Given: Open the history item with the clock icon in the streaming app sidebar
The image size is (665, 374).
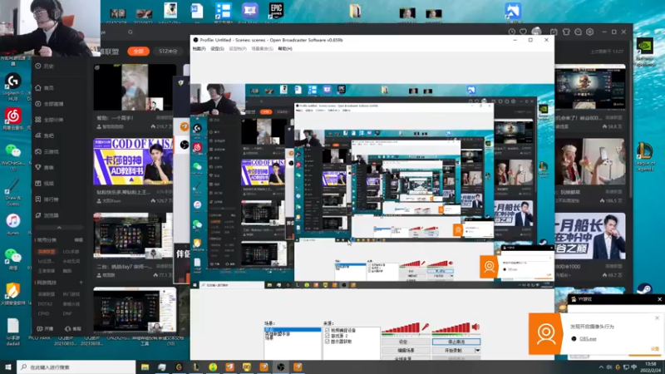Looking at the screenshot, I should click(45, 66).
